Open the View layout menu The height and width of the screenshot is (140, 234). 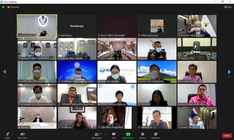tap(228, 7)
